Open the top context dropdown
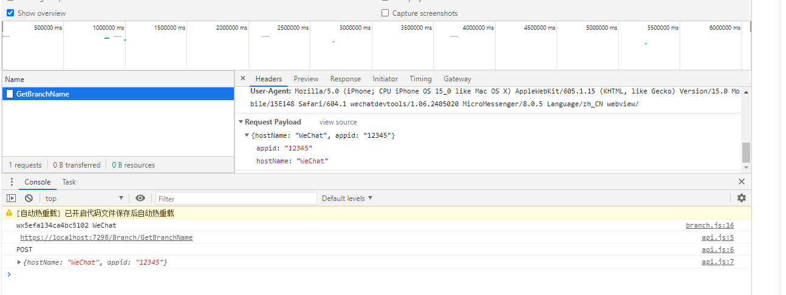Image resolution: width=786 pixels, height=295 pixels. (84, 198)
